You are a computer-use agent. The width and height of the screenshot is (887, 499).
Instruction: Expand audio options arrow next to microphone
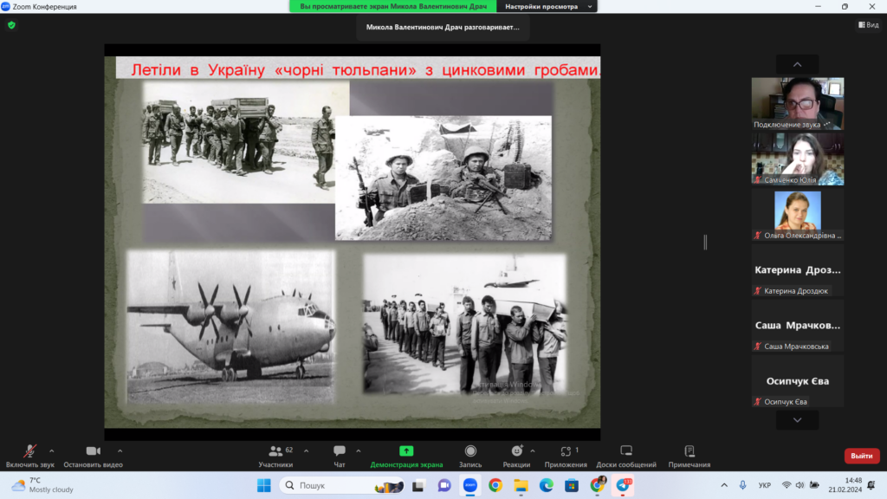[x=51, y=450]
